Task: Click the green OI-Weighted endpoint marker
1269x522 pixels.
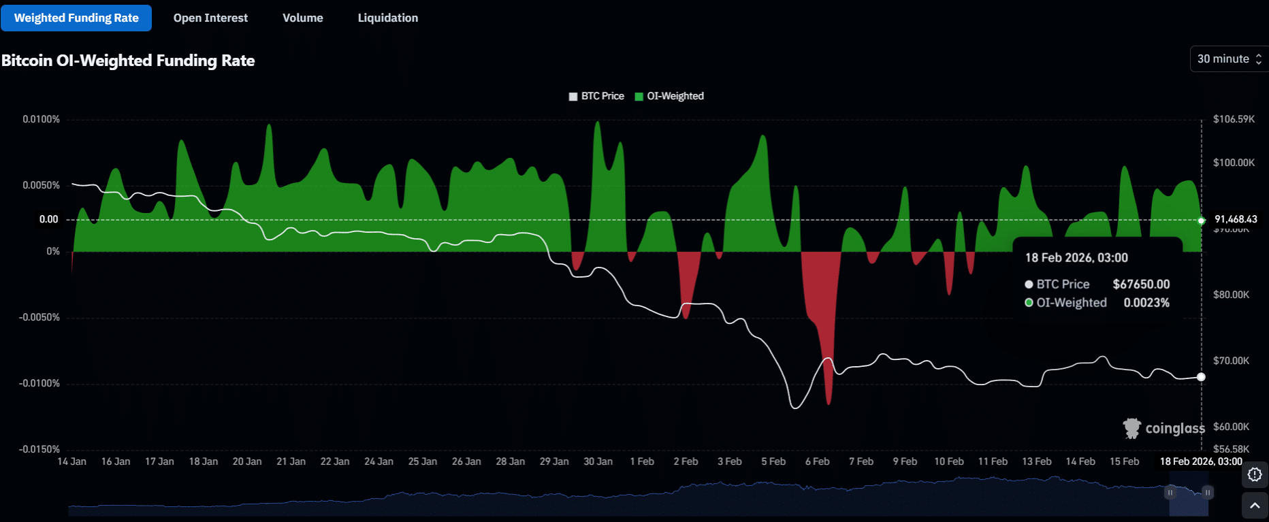Action: tap(1202, 221)
